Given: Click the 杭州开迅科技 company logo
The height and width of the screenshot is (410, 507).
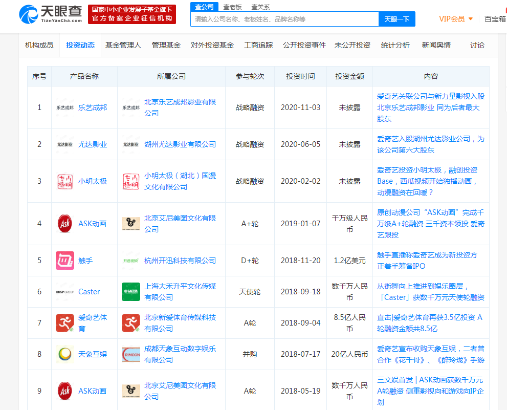Looking at the screenshot, I should point(130,261).
